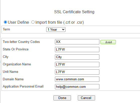This screenshot has width=140, height=103.
Task: Click the Two-letter Country Codes label
Action: coord(21,42)
